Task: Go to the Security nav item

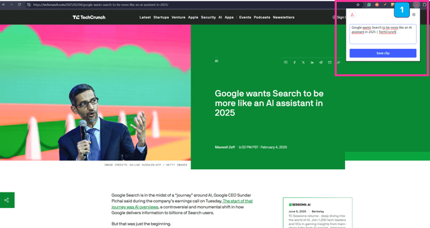Action: tap(208, 17)
